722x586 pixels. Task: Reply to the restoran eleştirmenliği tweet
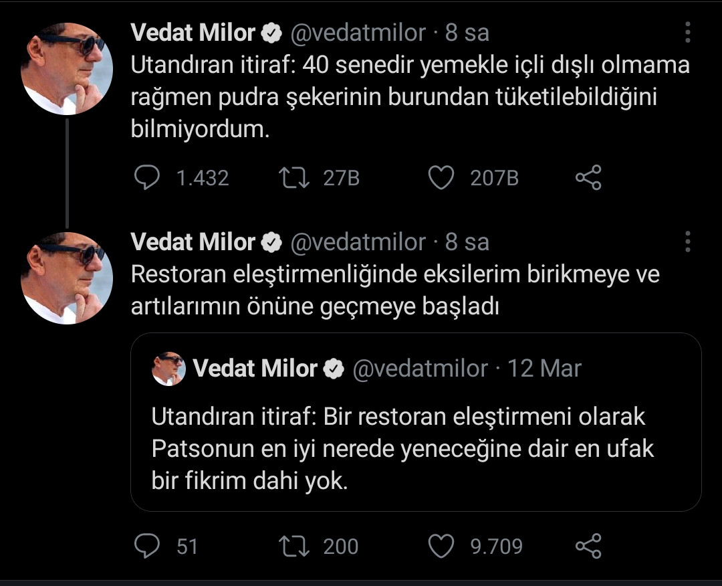click(x=146, y=545)
